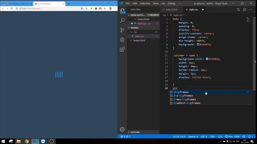Click the translate icon in Chrome's address bar
The image size is (257, 144).
point(82,8)
